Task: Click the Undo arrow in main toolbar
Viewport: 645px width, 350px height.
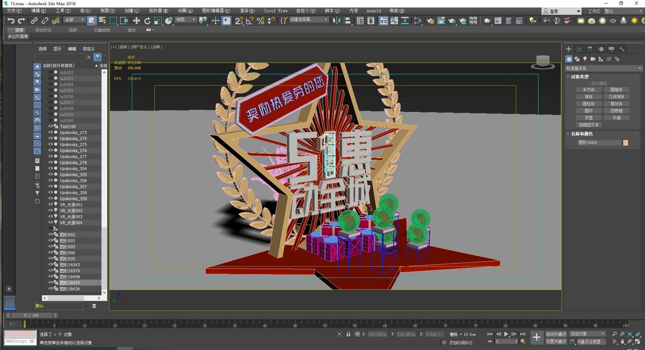Action: coord(11,21)
